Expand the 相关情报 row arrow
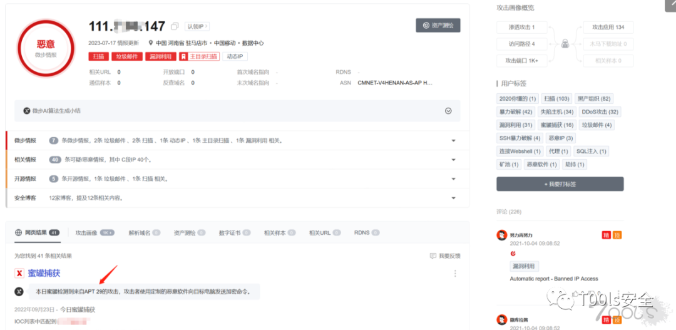676x330 pixels. [x=454, y=160]
